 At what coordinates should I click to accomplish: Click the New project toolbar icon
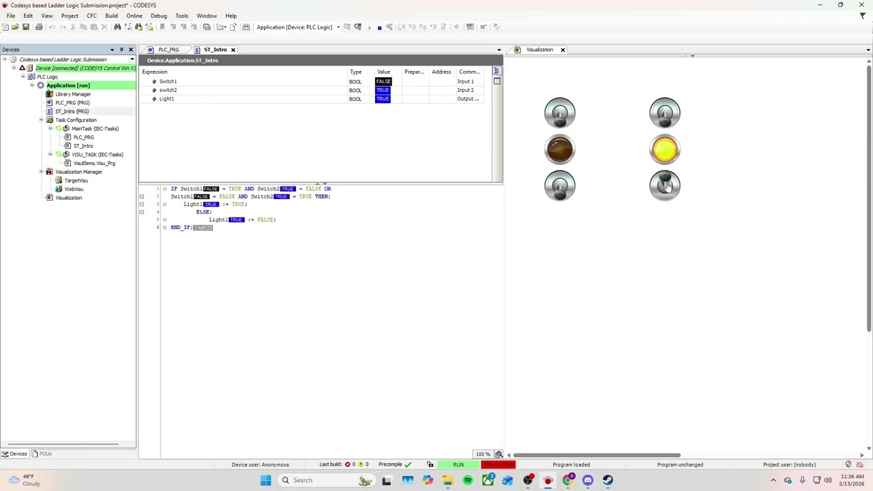tap(5, 27)
